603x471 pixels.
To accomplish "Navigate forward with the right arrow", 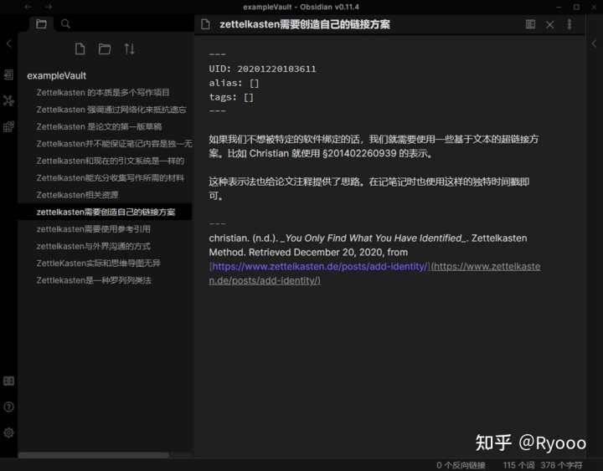I will tap(48, 7).
